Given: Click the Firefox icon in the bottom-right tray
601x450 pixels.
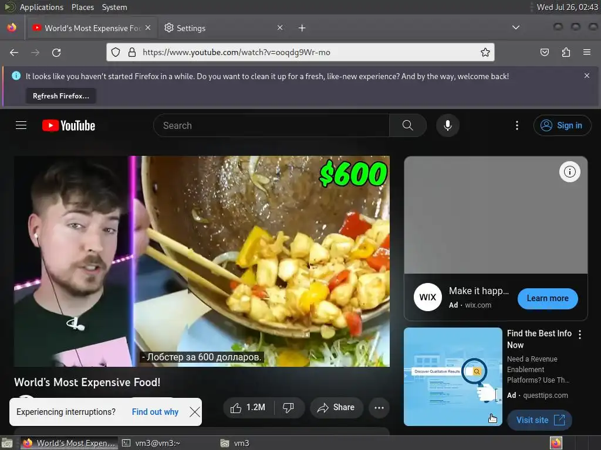Looking at the screenshot, I should click(556, 443).
